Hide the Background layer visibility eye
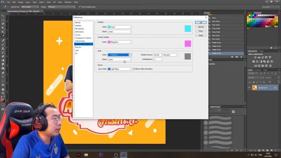This screenshot has width=281, height=158. 249,88
